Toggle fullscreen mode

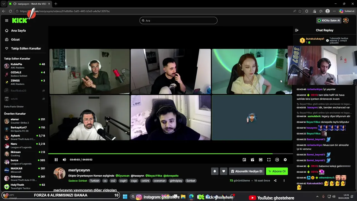(269, 160)
